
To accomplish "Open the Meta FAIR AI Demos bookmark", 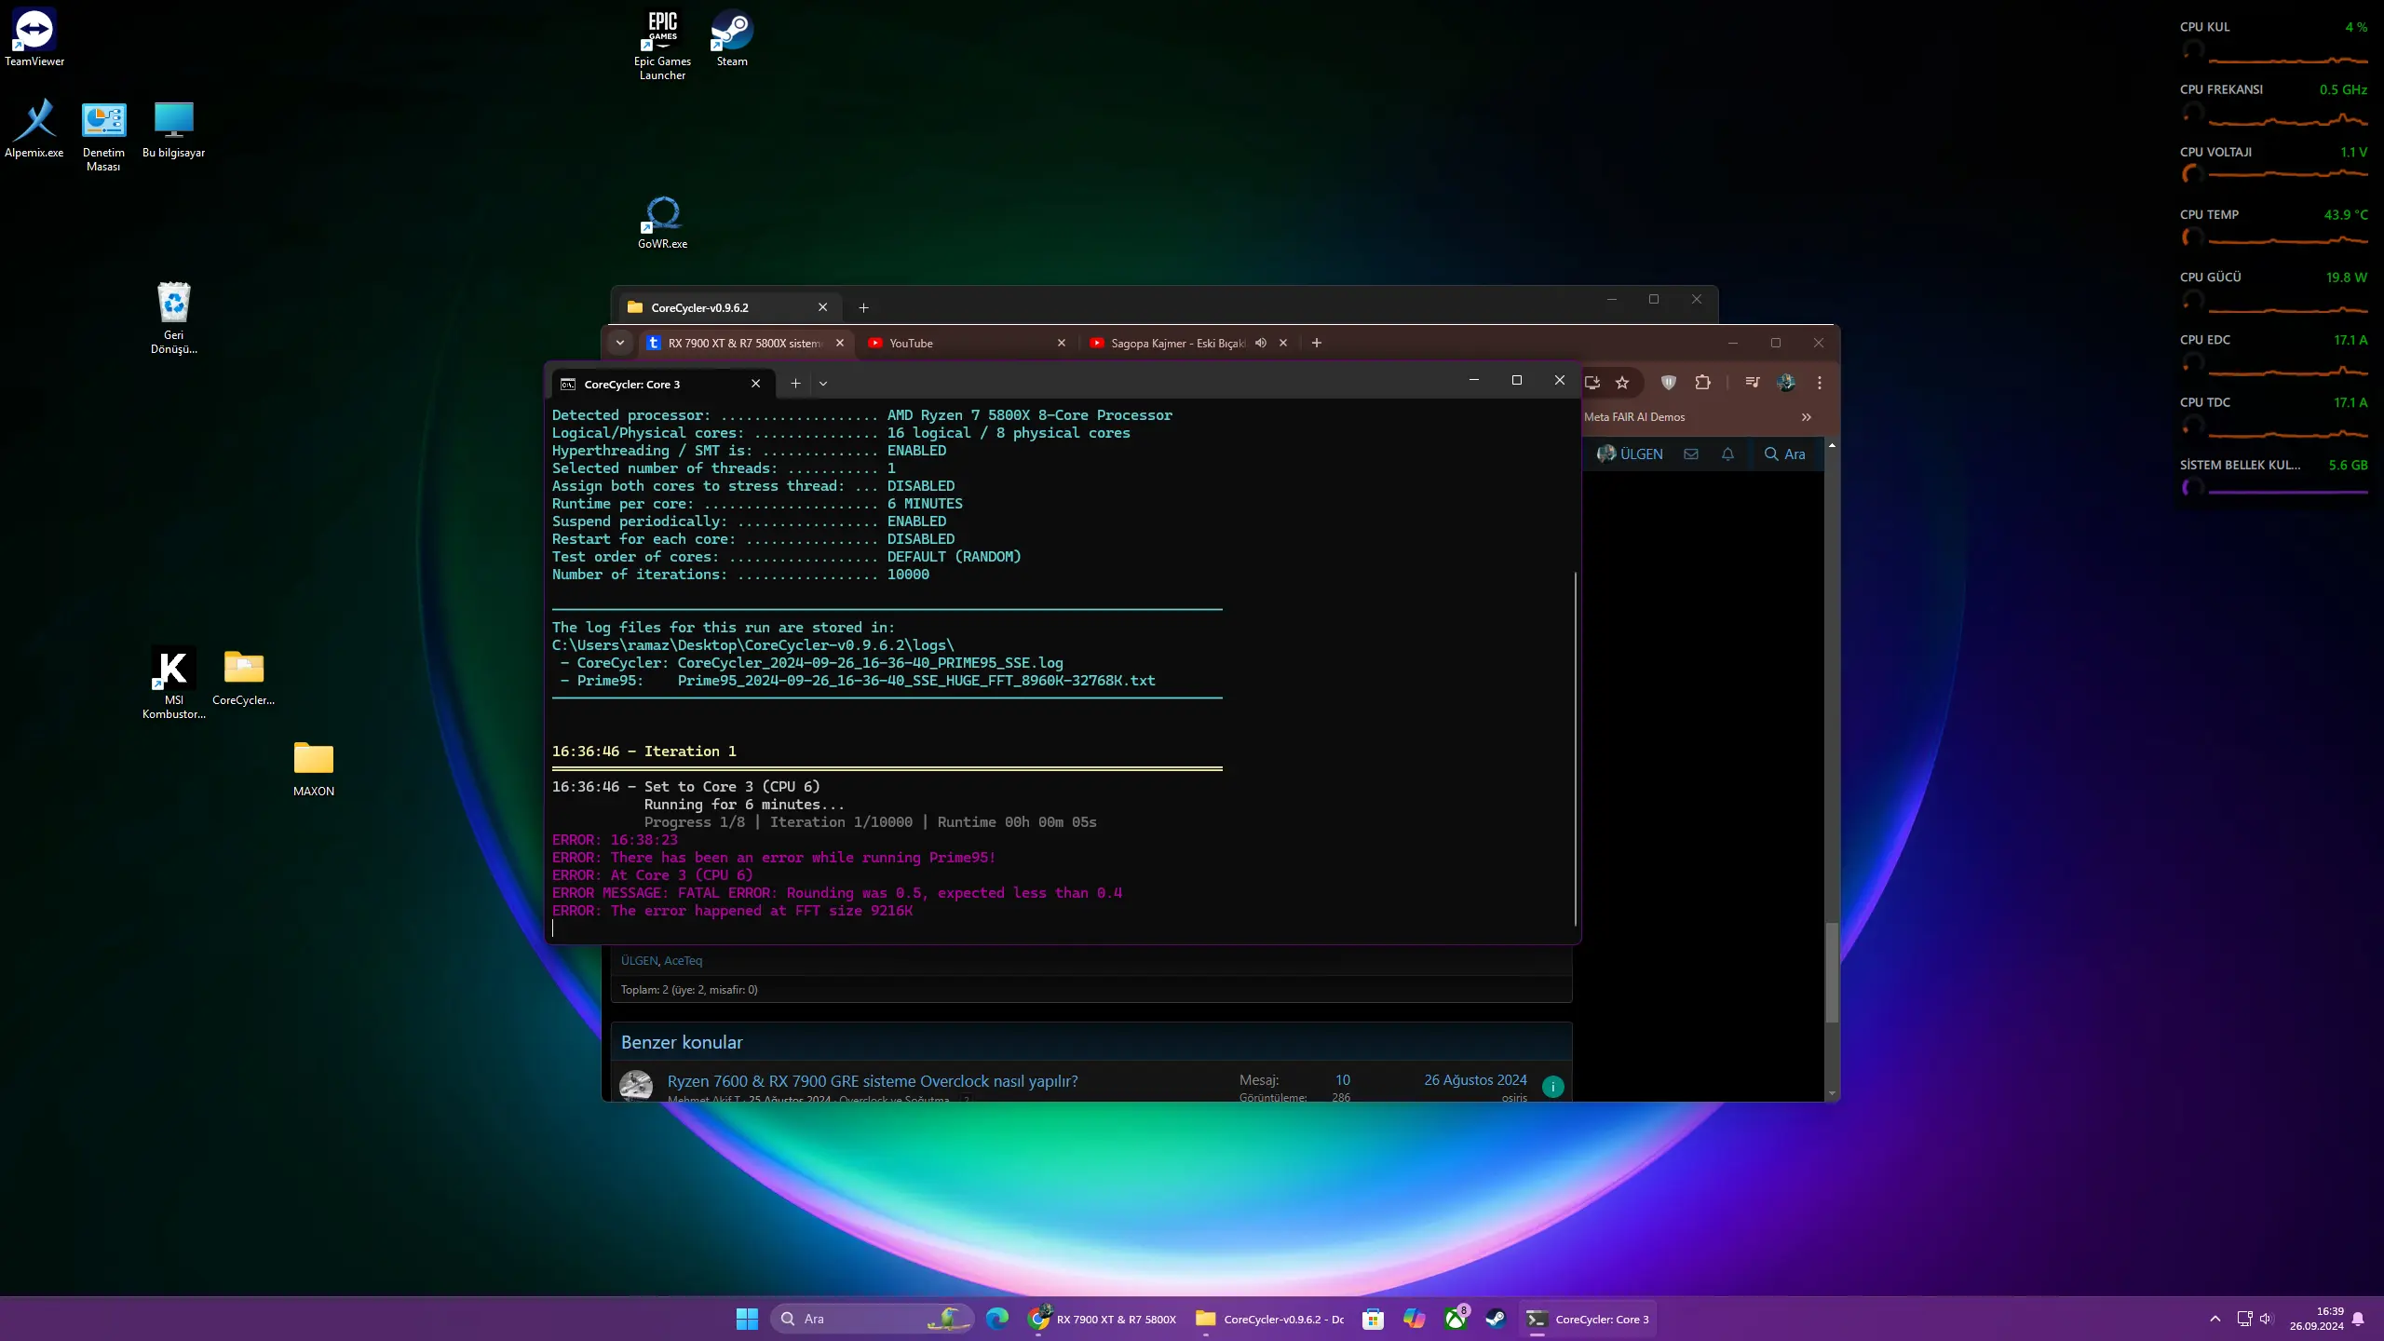I will (x=1634, y=417).
